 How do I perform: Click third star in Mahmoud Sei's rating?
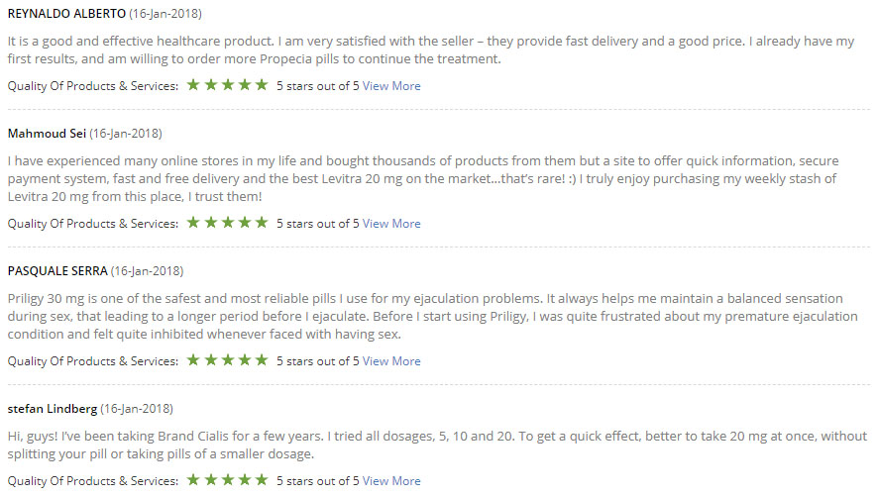228,223
